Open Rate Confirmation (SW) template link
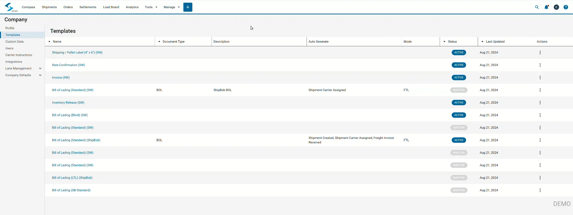The width and height of the screenshot is (573, 215). (68, 65)
